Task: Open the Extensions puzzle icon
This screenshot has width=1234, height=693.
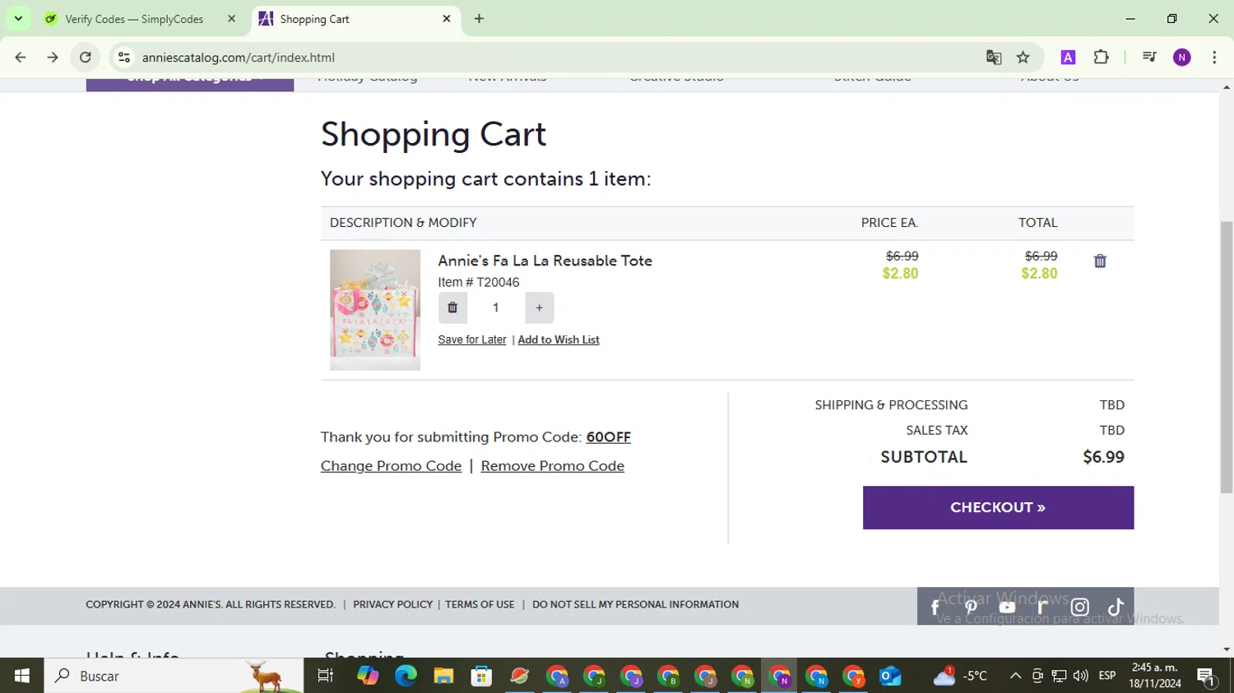Action: 1102,58
